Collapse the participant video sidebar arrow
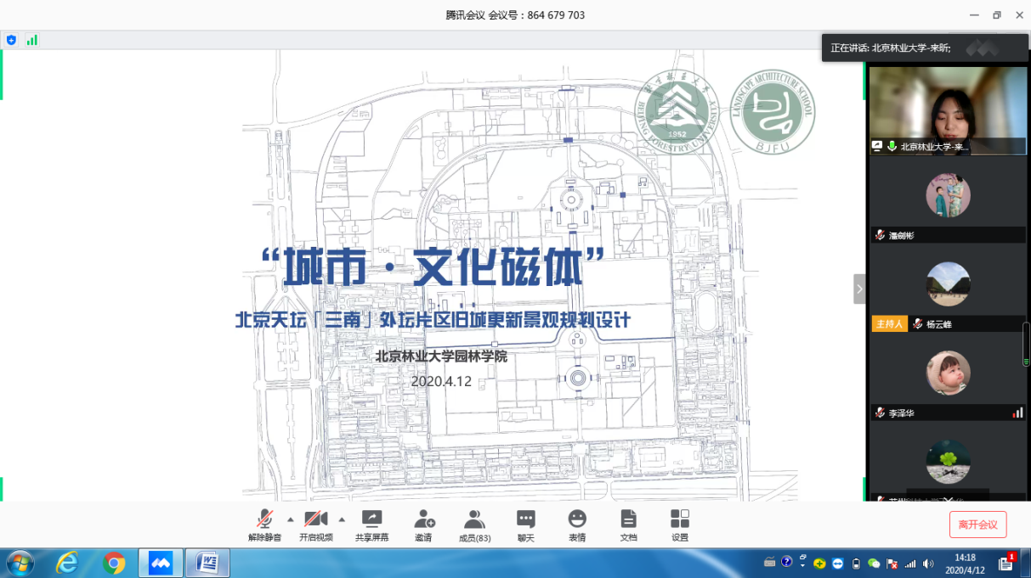The image size is (1031, 578). coord(859,289)
